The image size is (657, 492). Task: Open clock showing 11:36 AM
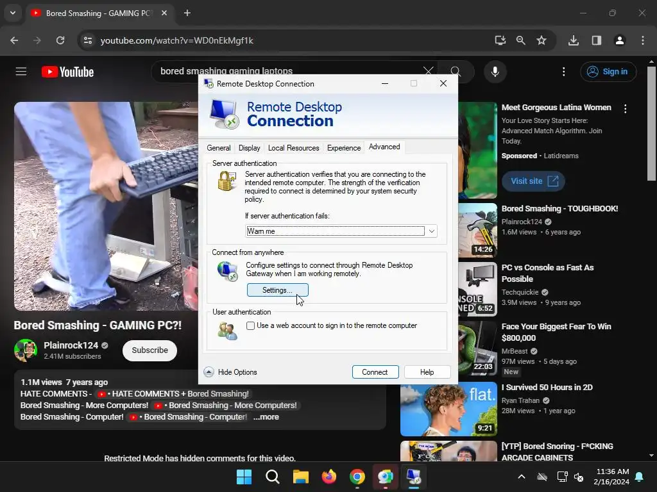(611, 477)
